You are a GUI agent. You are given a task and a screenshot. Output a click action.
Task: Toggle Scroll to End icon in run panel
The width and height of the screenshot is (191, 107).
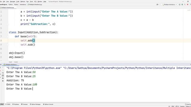click(3, 75)
